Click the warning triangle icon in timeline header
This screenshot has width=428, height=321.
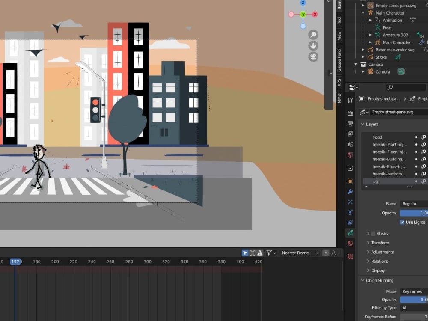tap(260, 253)
